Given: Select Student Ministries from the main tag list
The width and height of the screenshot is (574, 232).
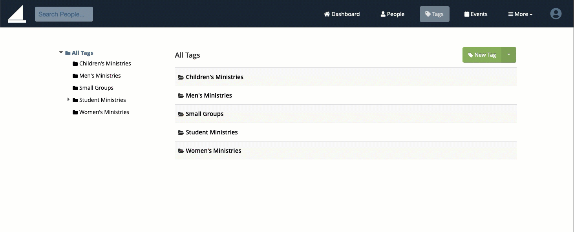Looking at the screenshot, I should (x=212, y=132).
